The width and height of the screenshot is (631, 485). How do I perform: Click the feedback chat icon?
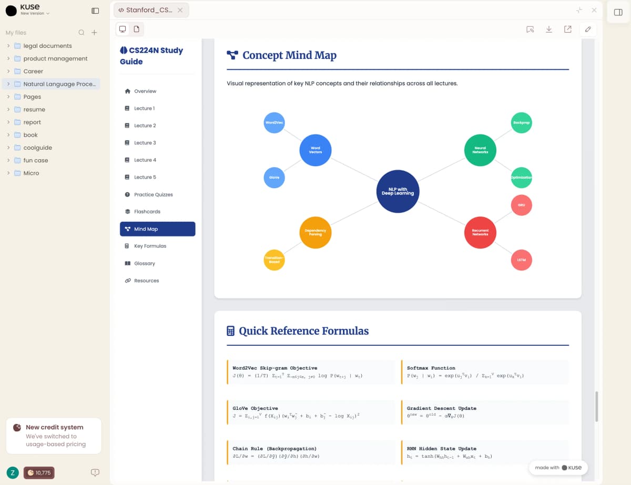click(x=95, y=473)
